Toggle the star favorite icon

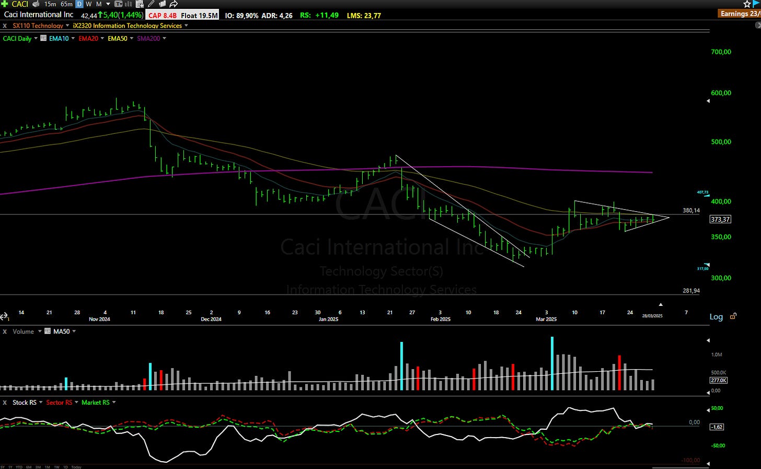click(x=747, y=4)
